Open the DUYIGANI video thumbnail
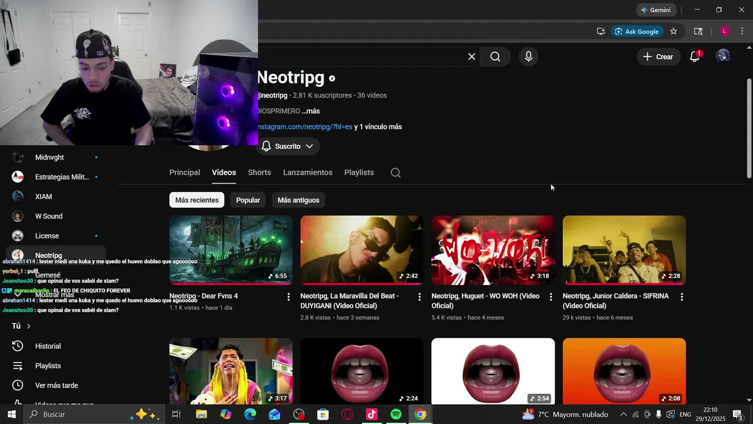The width and height of the screenshot is (753, 424). point(362,250)
